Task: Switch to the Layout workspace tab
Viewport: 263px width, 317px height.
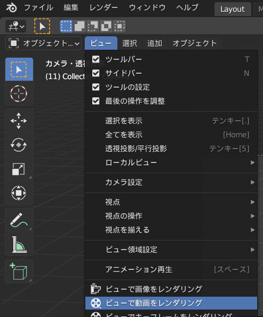Action: (233, 9)
